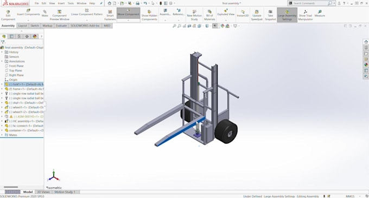Open Component Preview Window

click(x=59, y=15)
